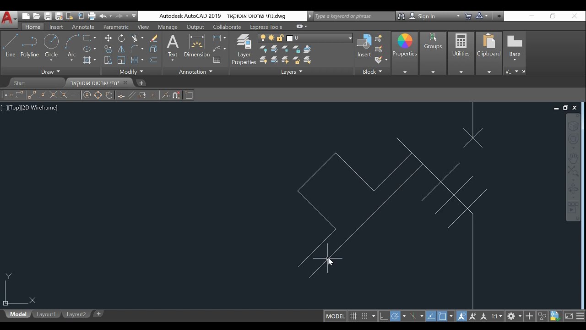586x330 pixels.
Task: Select the Copy tool in Modify panel
Action: point(108,49)
